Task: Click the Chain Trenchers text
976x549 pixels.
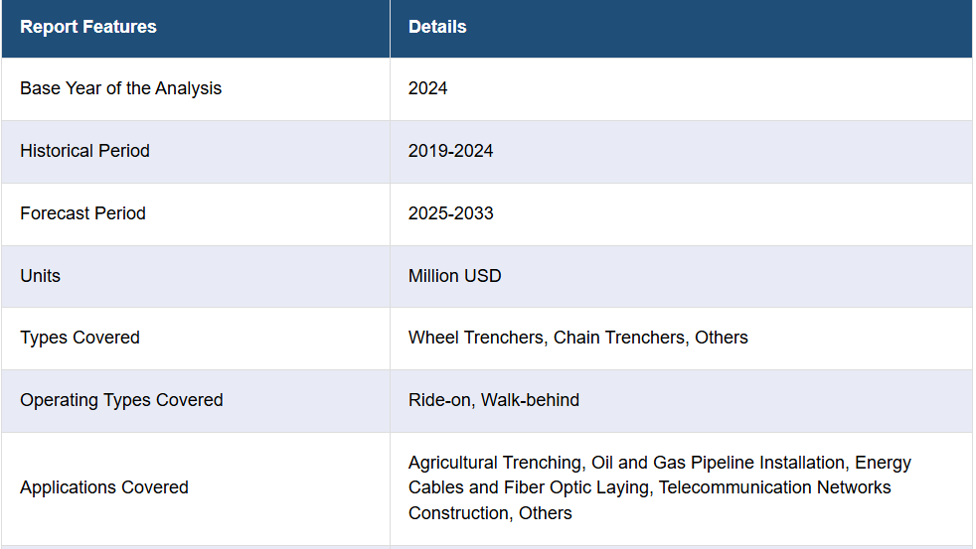Action: click(619, 338)
